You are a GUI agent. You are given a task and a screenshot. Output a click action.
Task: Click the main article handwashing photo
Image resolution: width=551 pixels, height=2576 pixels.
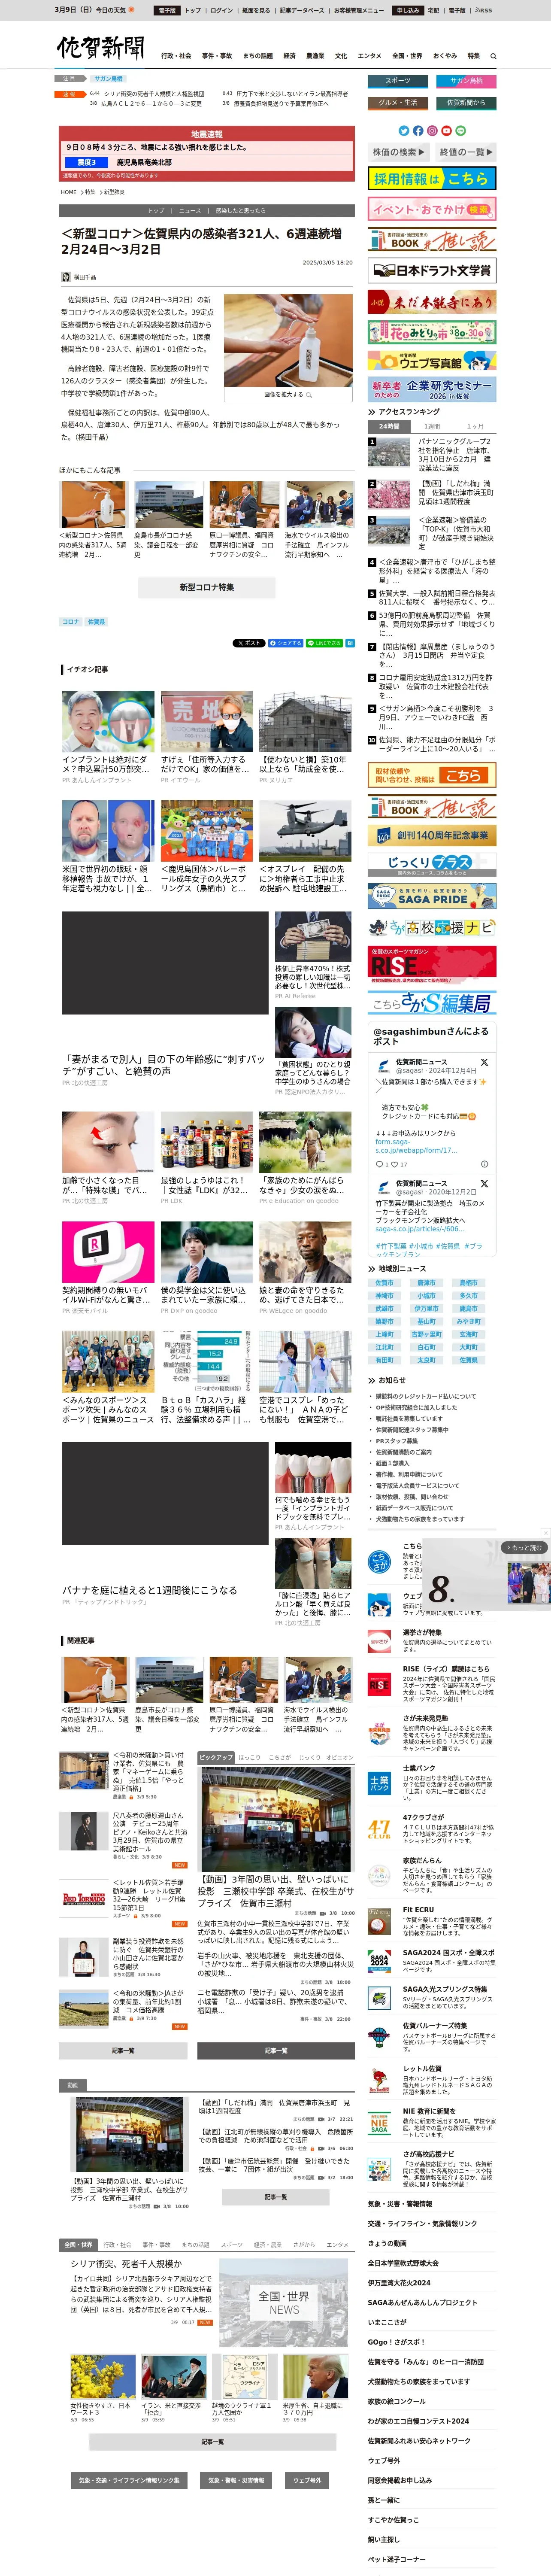click(x=288, y=340)
